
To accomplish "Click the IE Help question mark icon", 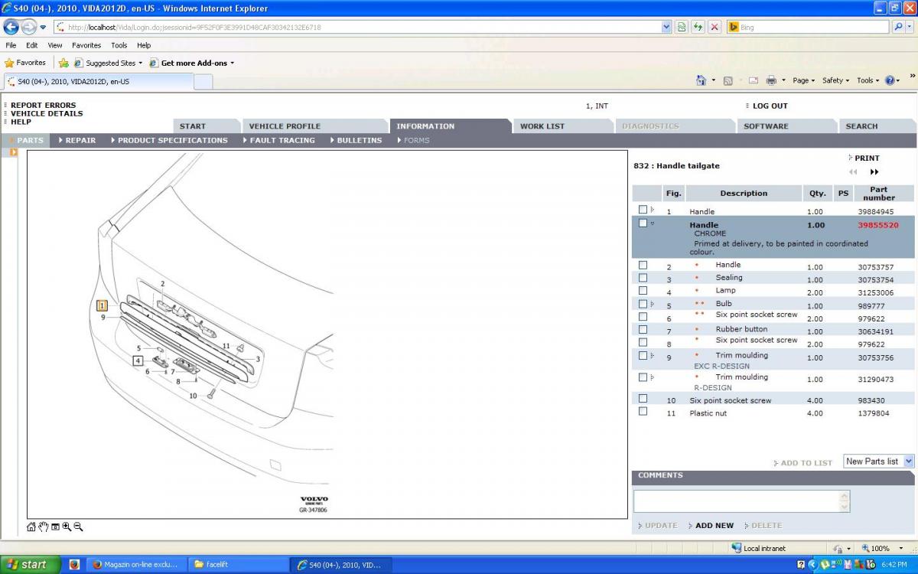I will pyautogui.click(x=890, y=80).
